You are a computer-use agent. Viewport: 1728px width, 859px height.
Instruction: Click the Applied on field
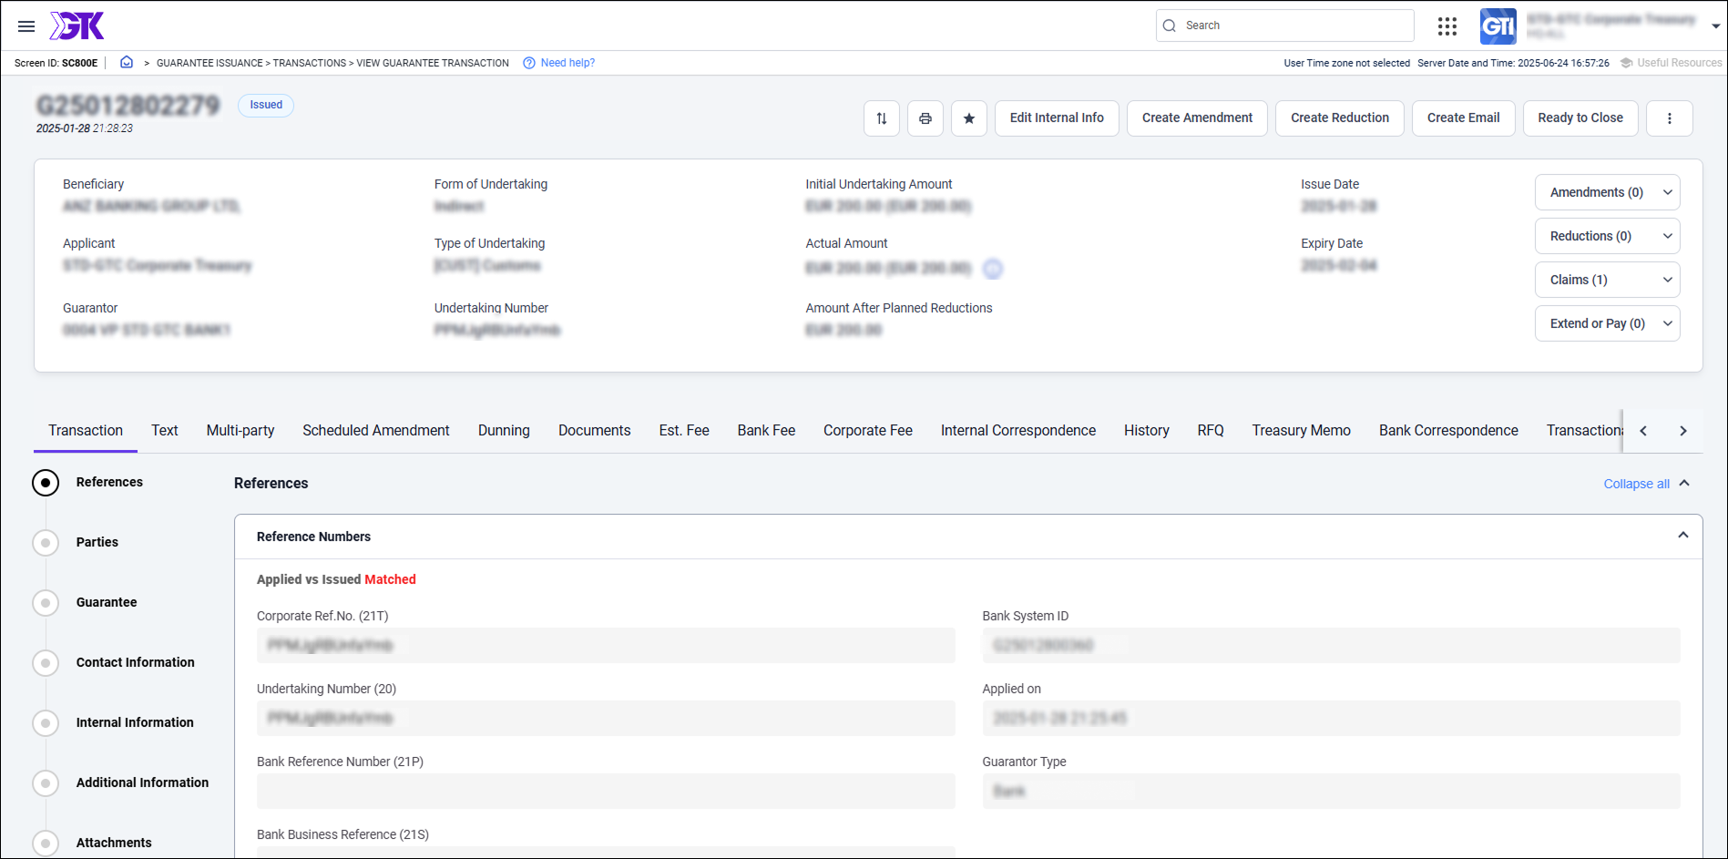coord(1331,718)
